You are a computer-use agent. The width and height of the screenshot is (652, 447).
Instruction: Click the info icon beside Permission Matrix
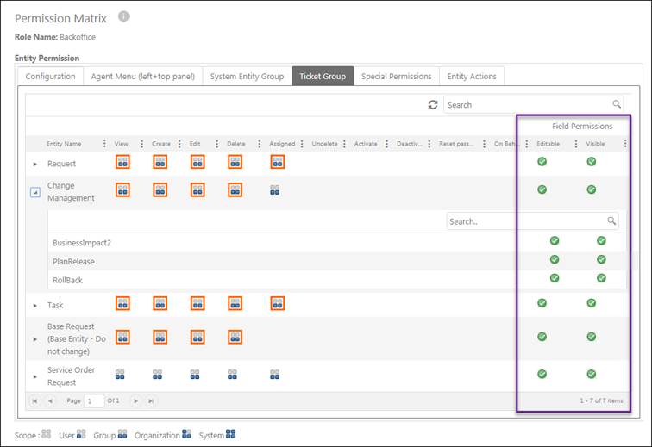[124, 16]
